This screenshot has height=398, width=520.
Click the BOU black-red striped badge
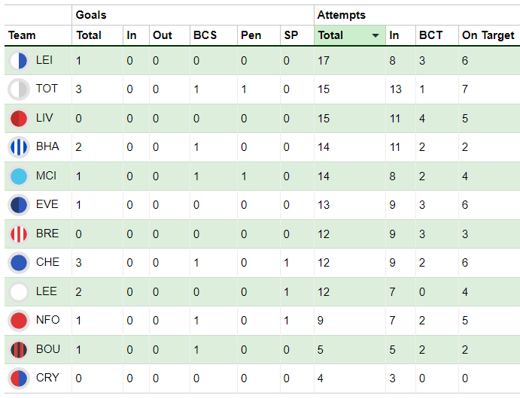(x=19, y=350)
